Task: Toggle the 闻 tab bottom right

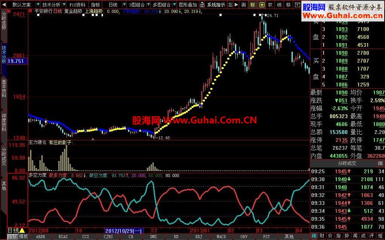Action: point(355,236)
